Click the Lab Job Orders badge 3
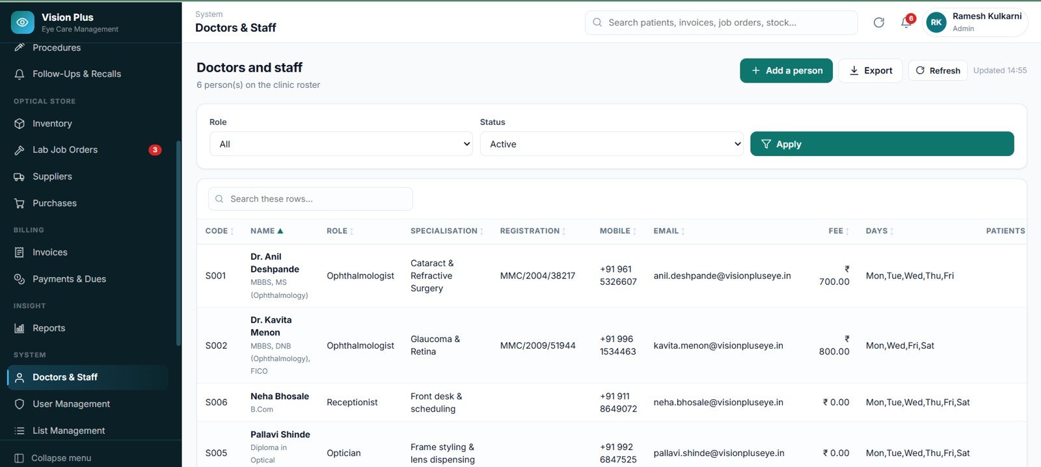1041x467 pixels. pyautogui.click(x=155, y=150)
